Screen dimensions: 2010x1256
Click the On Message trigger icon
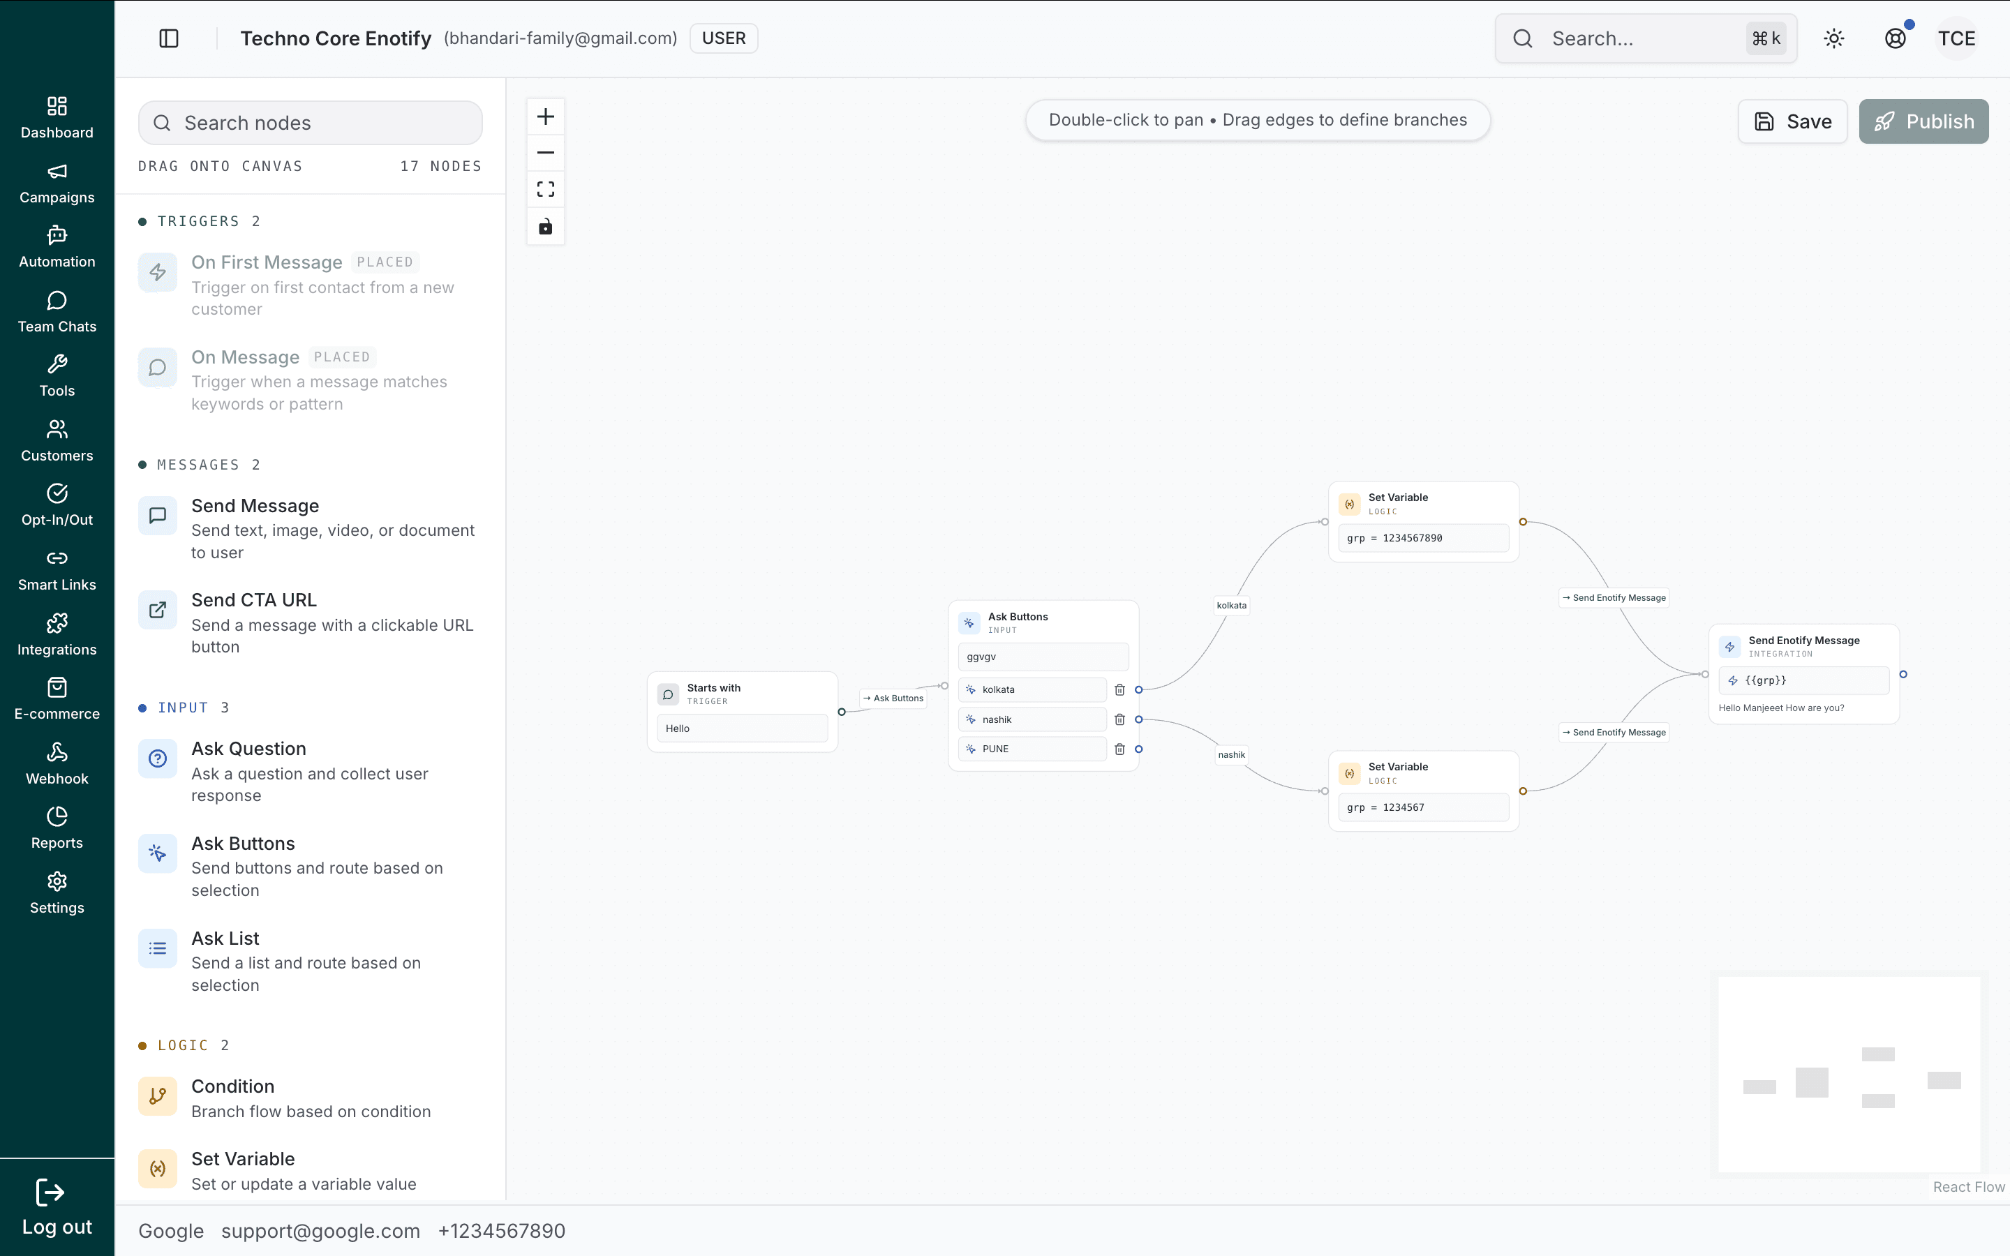(x=158, y=367)
